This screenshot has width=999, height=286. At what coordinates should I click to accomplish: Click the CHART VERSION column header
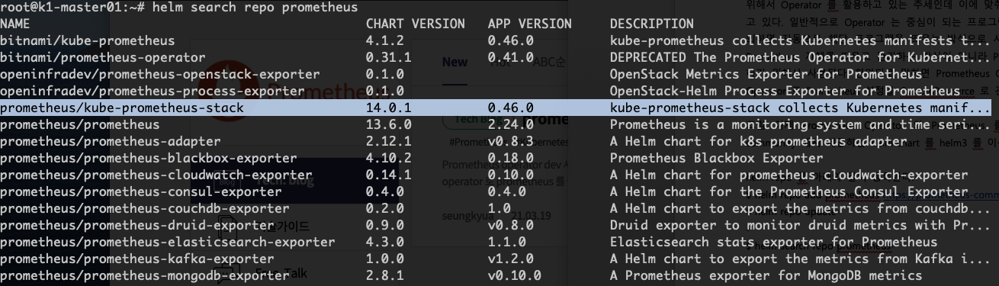point(416,24)
